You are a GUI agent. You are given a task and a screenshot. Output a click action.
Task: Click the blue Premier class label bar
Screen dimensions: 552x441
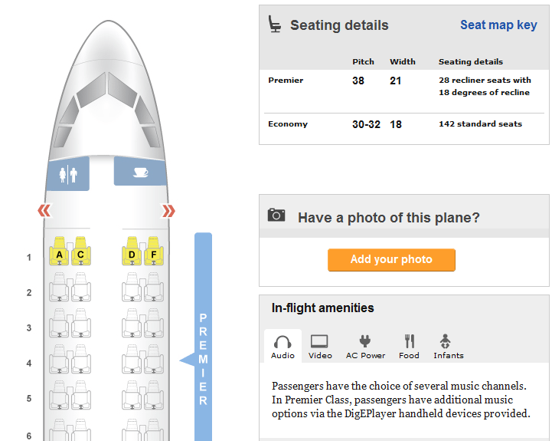point(203,337)
